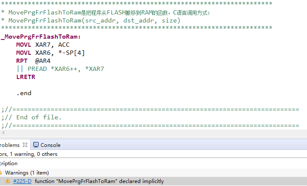The image size is (307, 186).
Task: Close the Problems view with its X icon
Action: 25,145
